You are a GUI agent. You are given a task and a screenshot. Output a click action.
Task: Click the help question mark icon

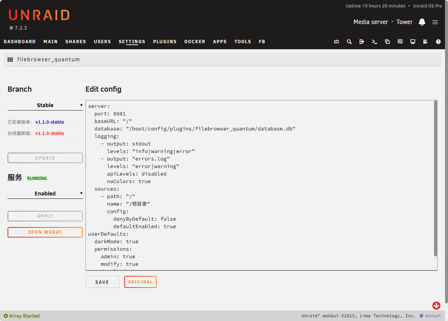[438, 42]
